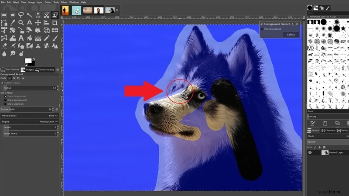
Task: Select the Text tool
Action: coord(21,38)
